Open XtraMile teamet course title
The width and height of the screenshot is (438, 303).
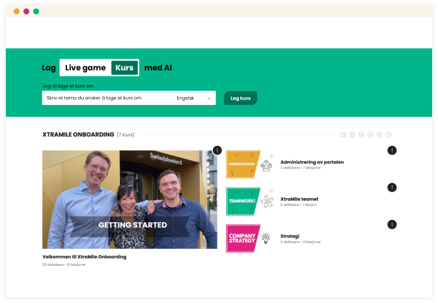tap(299, 199)
